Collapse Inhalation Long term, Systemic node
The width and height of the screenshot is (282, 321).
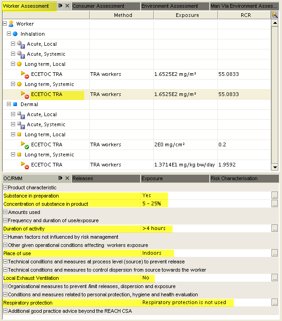point(13,84)
